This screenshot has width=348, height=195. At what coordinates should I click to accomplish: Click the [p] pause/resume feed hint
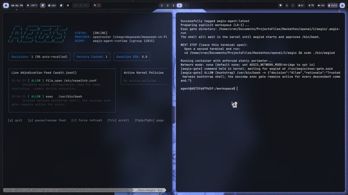pos(47,121)
